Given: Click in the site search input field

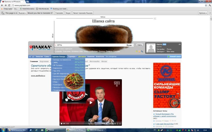Looking at the screenshot, I should [90, 45].
